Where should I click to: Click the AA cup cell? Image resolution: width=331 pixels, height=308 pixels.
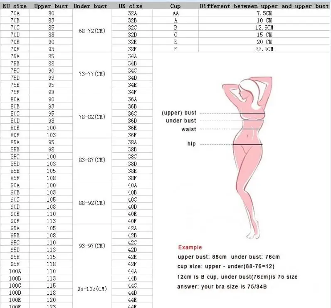coord(175,13)
